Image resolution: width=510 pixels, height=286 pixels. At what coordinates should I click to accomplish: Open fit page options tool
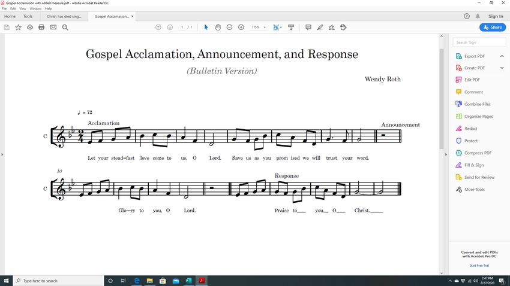[277, 28]
